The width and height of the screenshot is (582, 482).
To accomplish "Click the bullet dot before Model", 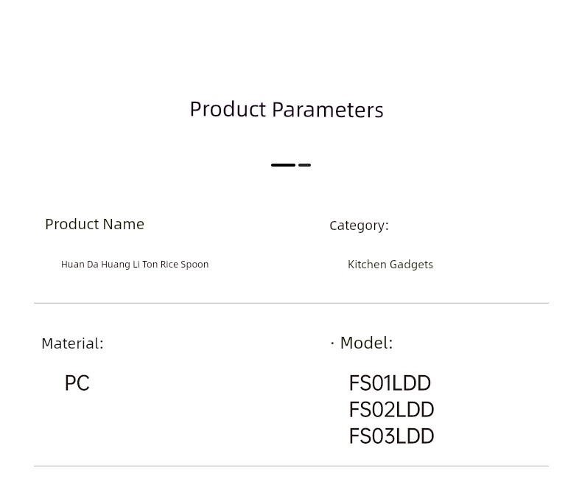I will click(x=332, y=343).
